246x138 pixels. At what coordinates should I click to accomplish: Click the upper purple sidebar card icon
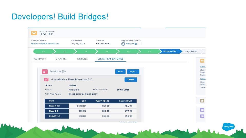pyautogui.click(x=202, y=110)
